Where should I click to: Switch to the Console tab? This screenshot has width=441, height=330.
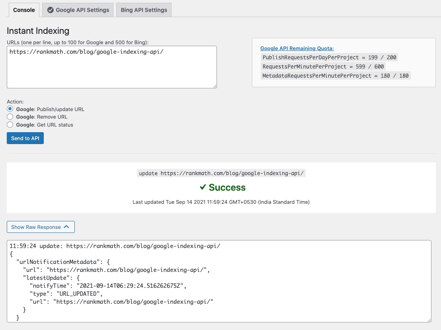click(x=24, y=10)
